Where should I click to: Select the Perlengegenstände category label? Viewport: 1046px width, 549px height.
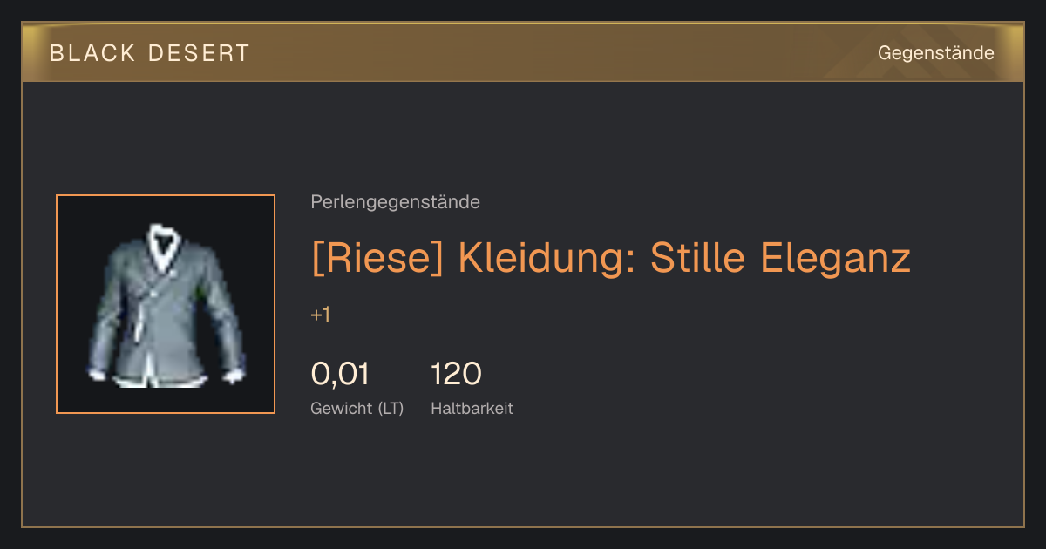click(395, 202)
